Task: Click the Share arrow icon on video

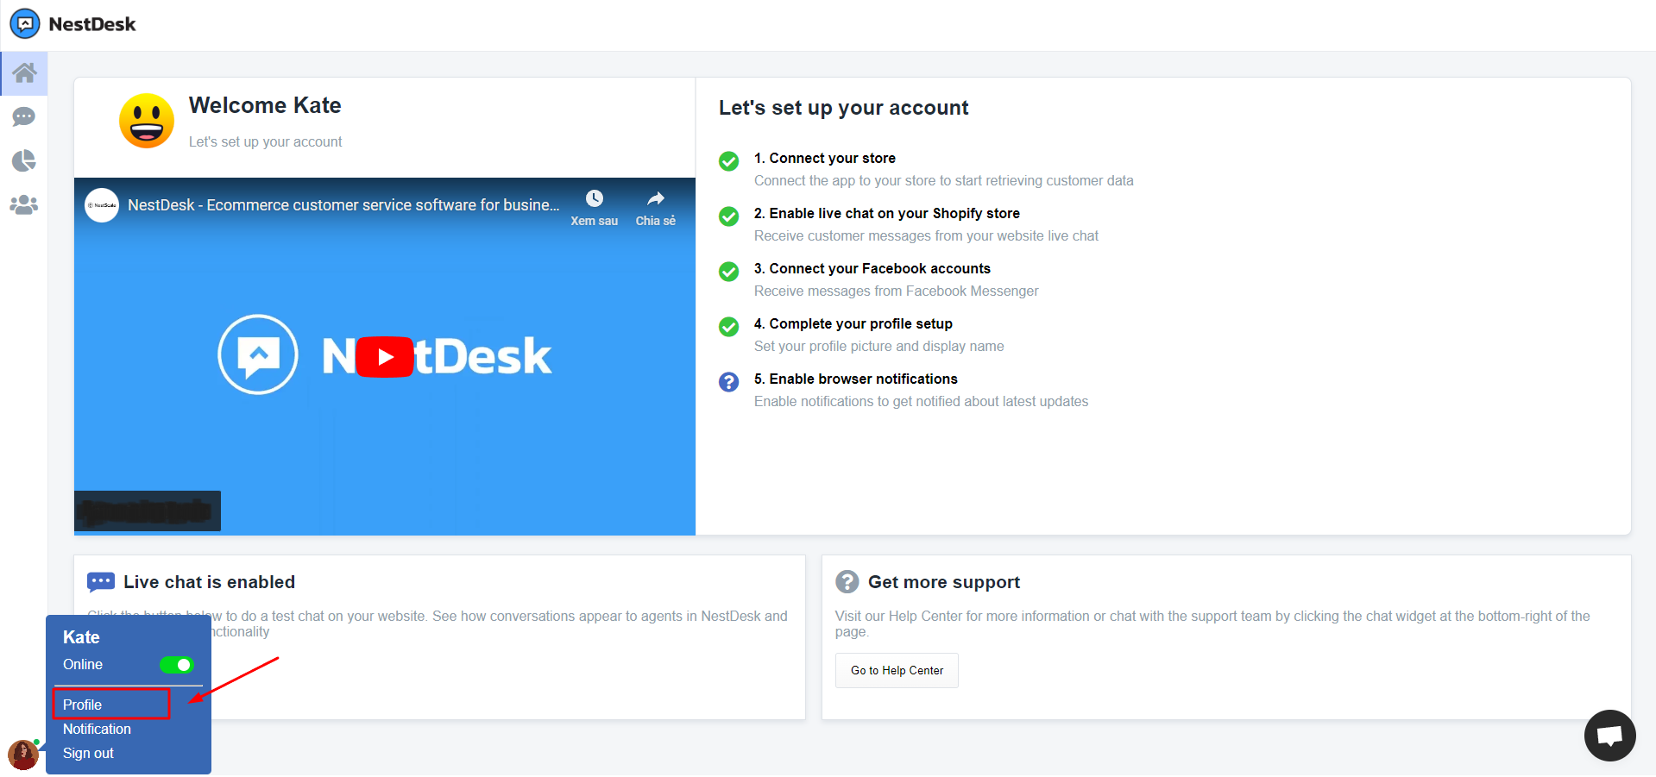Action: coord(656,198)
